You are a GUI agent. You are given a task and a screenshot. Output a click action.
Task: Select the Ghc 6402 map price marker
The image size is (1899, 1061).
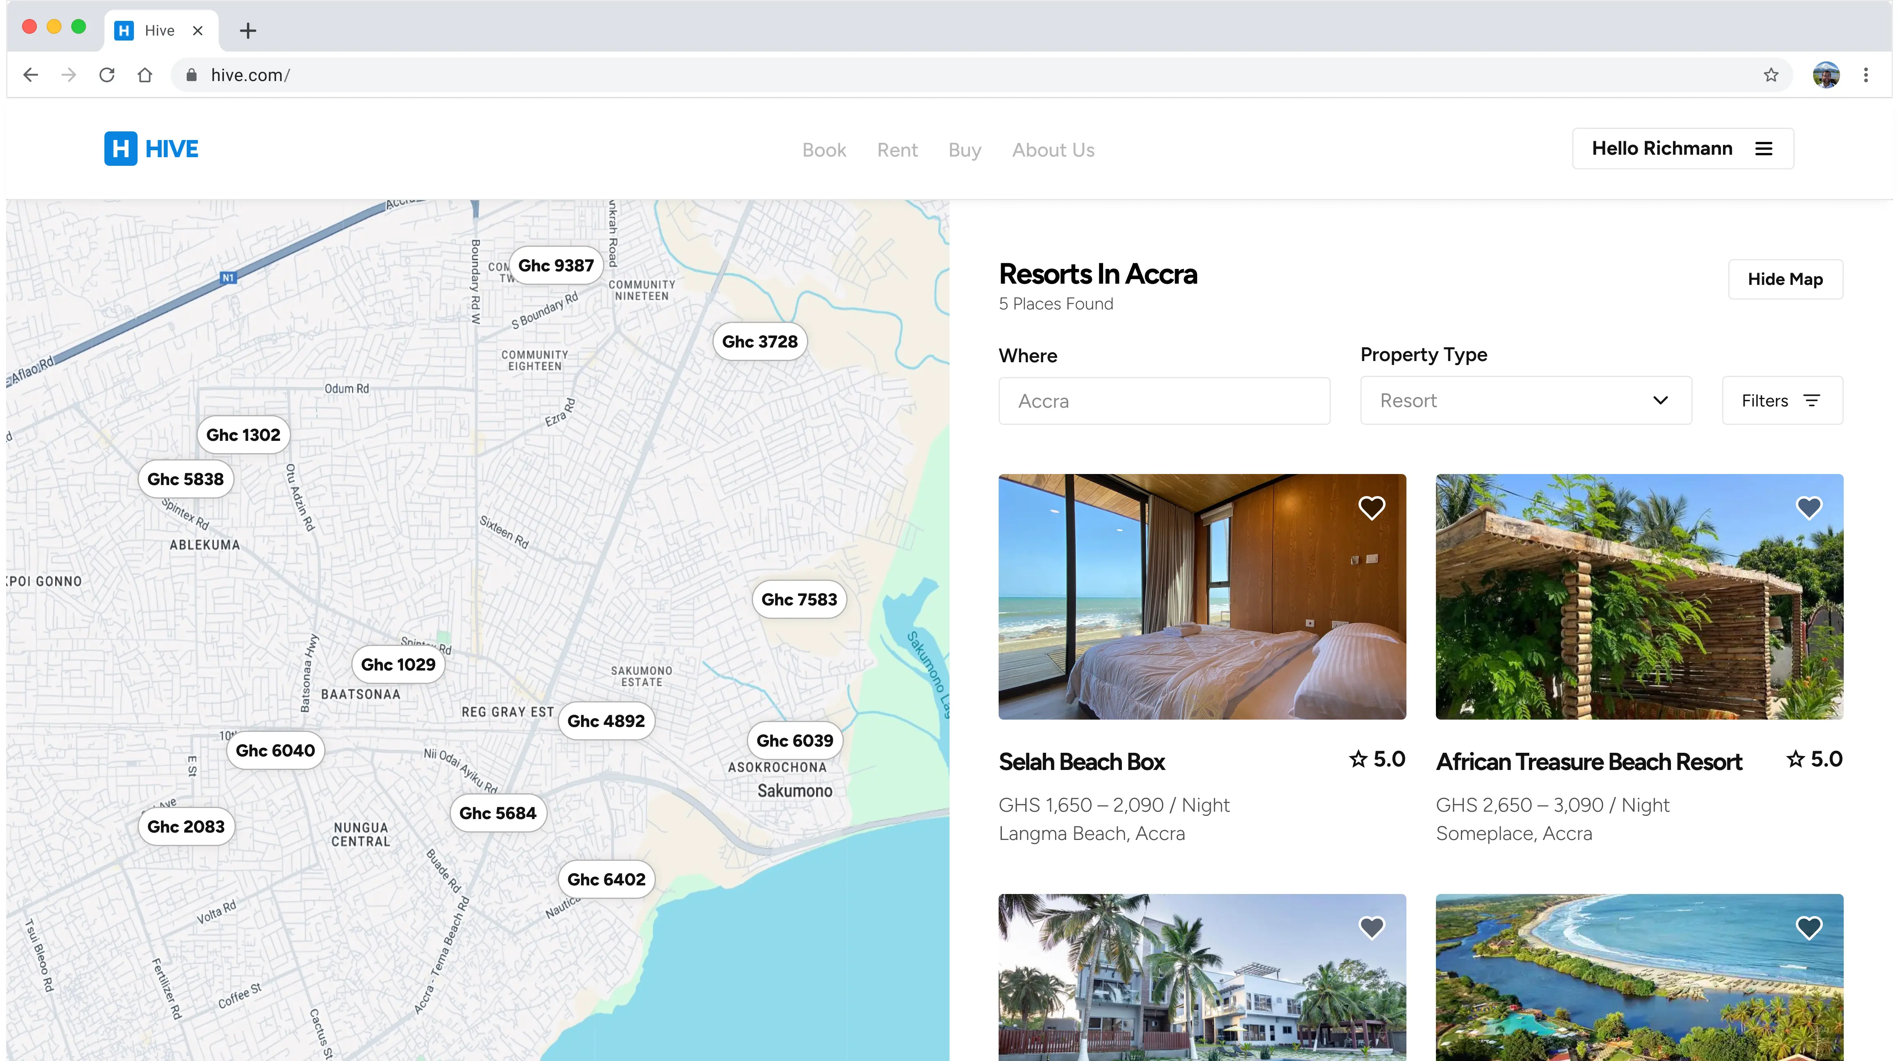(x=606, y=879)
